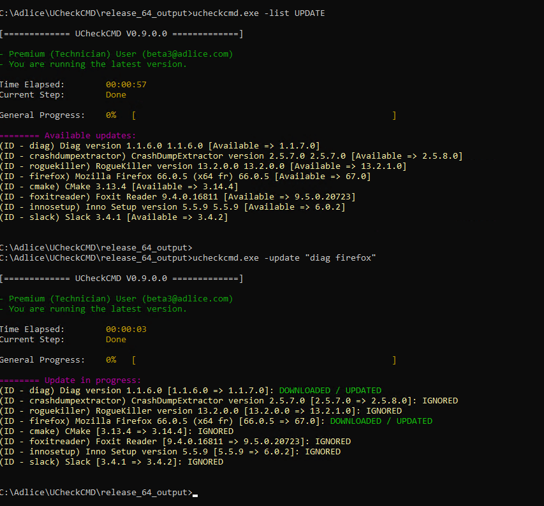Select the "Available updates:" heading
The image size is (544, 506).
click(x=90, y=136)
